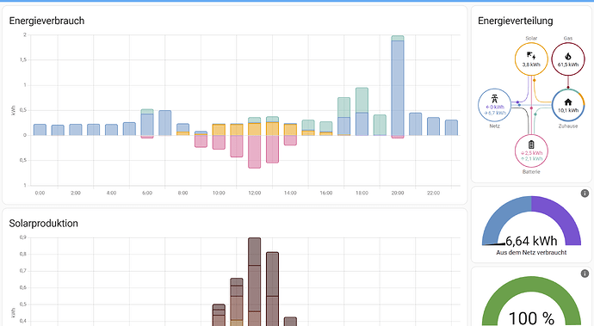Click the Zuhause label below the home circle
Viewport: 594px width, 326px height.
point(568,126)
